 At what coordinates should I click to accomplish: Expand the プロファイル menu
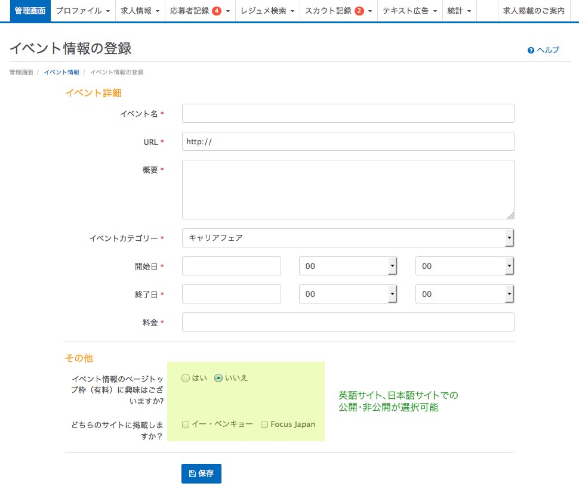[83, 11]
